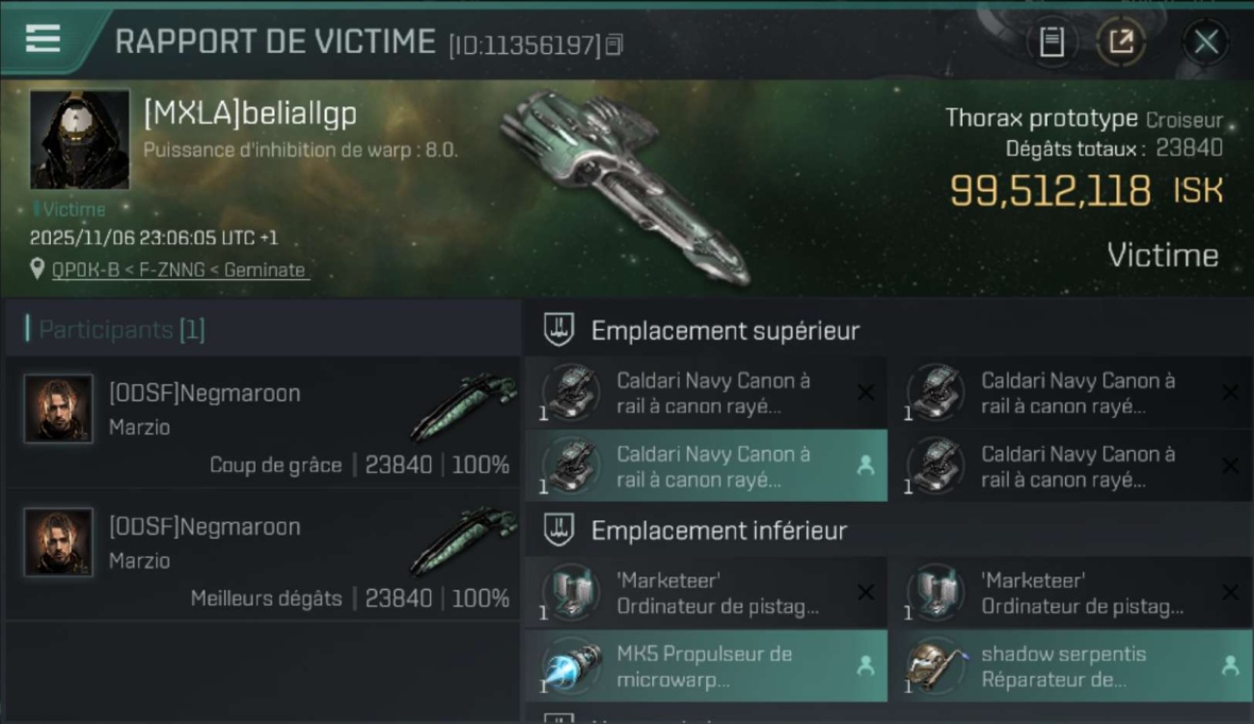Click the Emplacement inférieur section header
The height and width of the screenshot is (724, 1254).
(x=719, y=531)
